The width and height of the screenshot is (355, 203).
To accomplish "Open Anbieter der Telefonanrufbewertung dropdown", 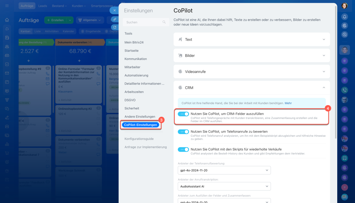I will point(224,170).
